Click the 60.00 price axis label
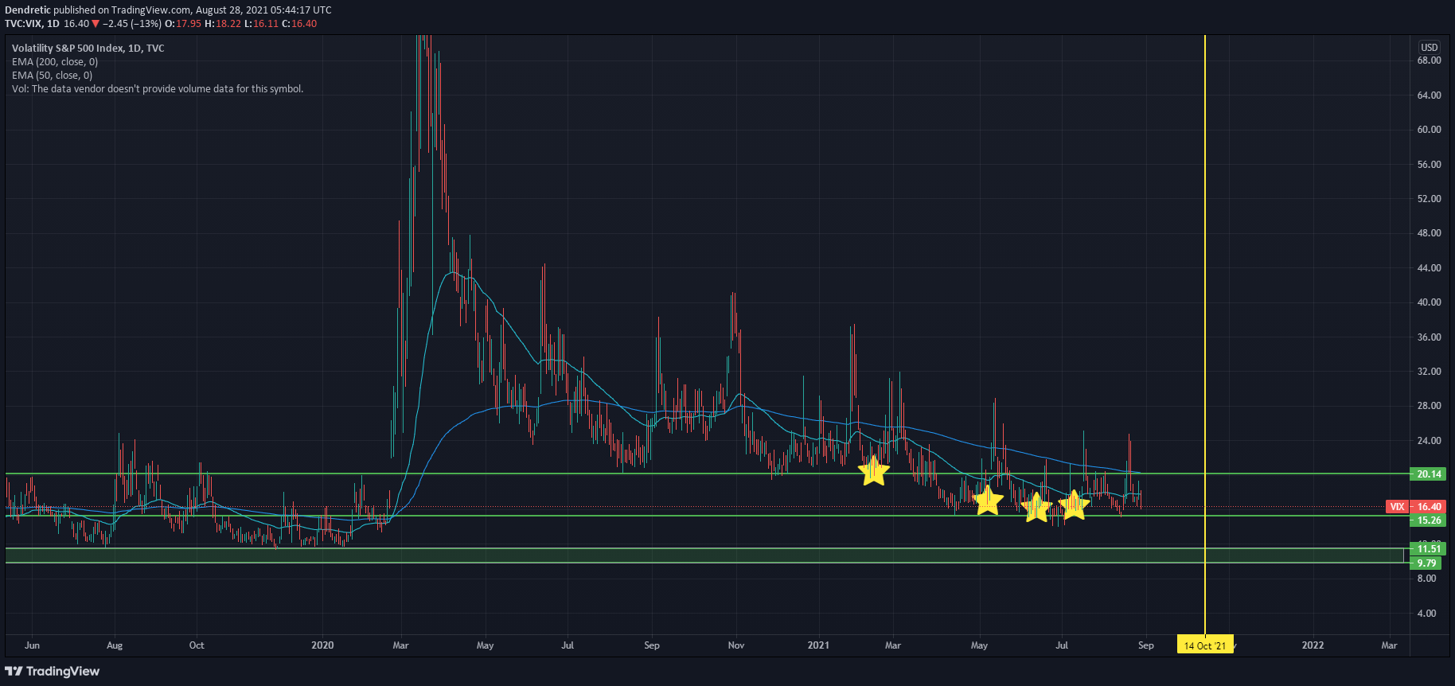This screenshot has width=1455, height=686. 1429,130
